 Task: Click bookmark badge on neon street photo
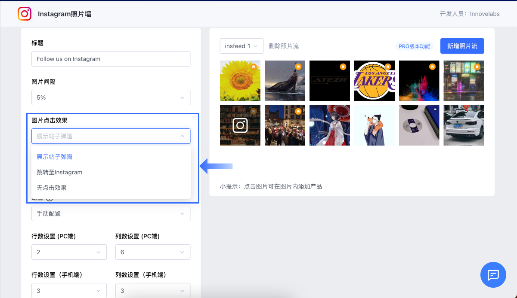[477, 67]
